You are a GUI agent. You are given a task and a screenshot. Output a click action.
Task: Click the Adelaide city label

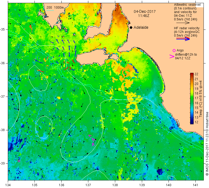pyautogui.click(x=141, y=27)
